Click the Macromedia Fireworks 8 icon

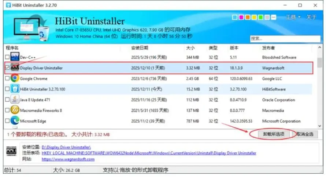[15, 110]
